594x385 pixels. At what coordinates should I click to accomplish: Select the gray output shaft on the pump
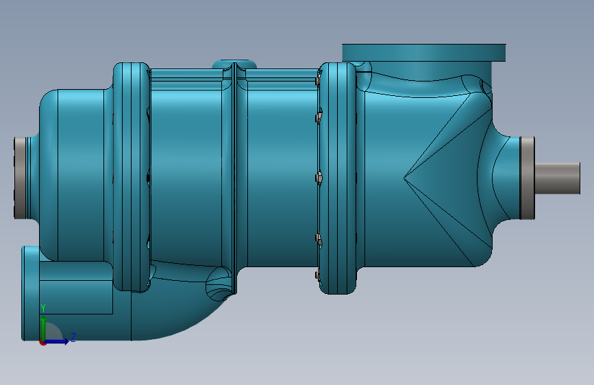click(557, 178)
